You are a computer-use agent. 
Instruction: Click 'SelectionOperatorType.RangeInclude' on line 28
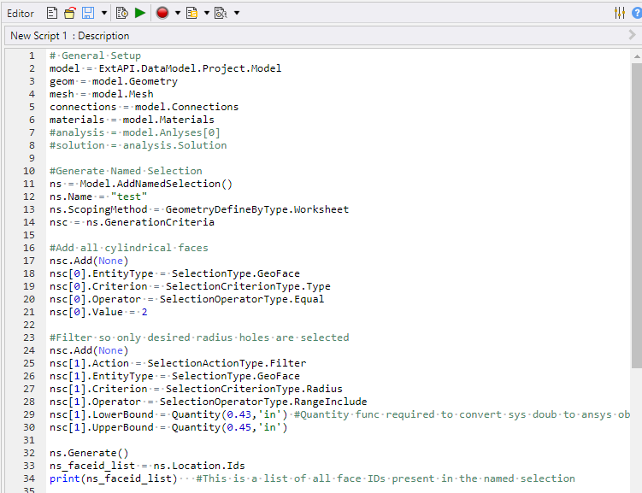[x=263, y=402]
